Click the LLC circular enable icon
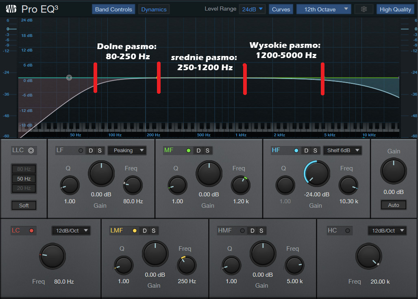 click(31, 151)
